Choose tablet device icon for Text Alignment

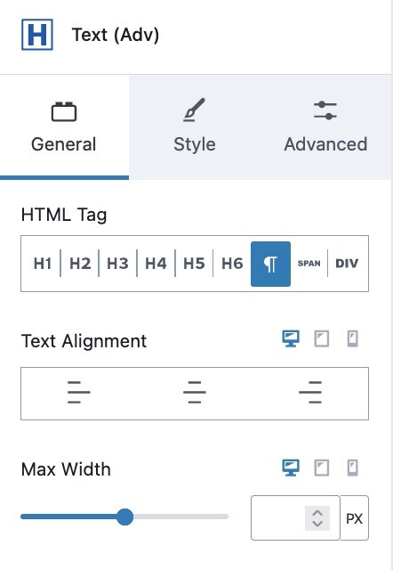click(x=322, y=338)
